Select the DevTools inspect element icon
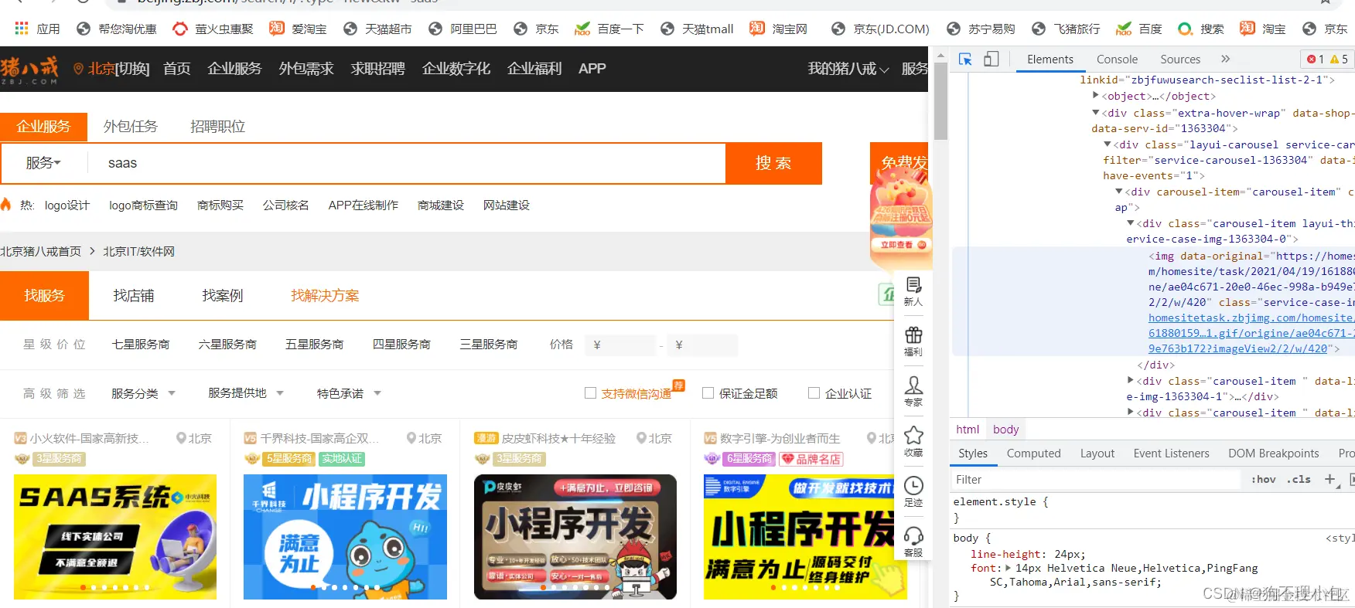This screenshot has width=1355, height=608. (965, 59)
